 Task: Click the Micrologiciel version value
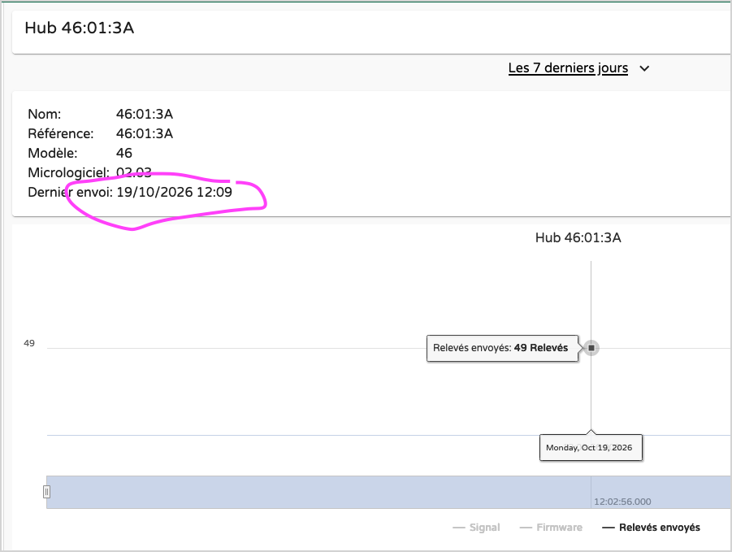133,172
